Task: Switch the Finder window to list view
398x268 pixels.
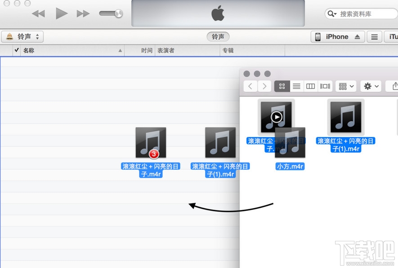Action: tap(296, 86)
